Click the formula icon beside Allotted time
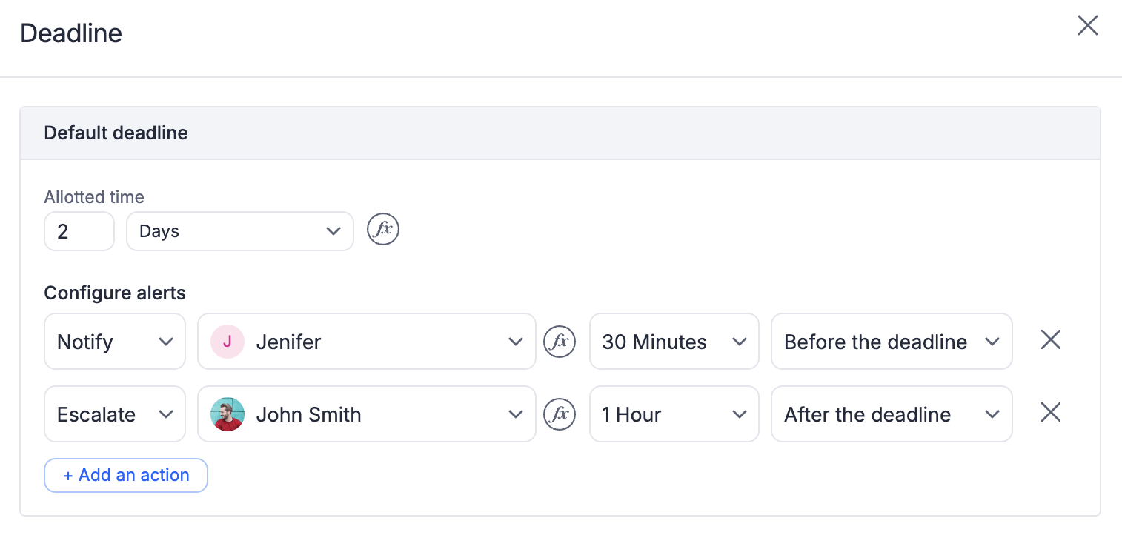This screenshot has width=1122, height=538. 383,230
